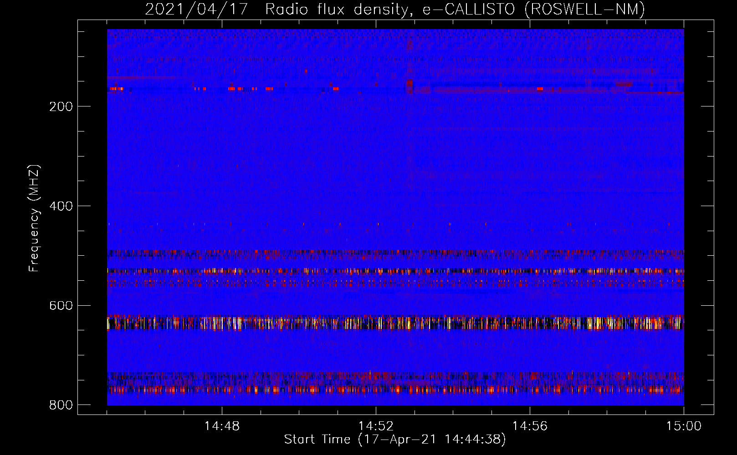The height and width of the screenshot is (455, 737).
Task: Click the 15:00 time tick label
Action: click(x=684, y=426)
